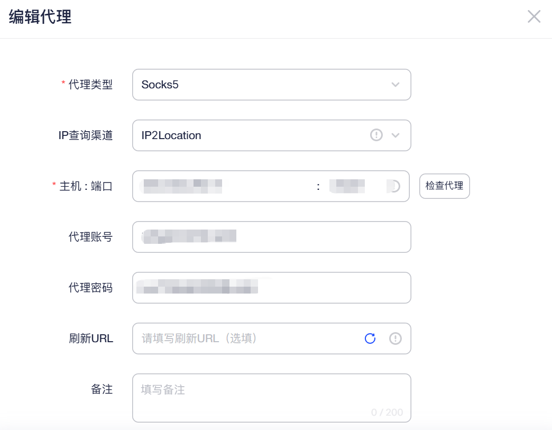Click the chevron arrow beside Socks5
This screenshot has height=430, width=552.
click(x=395, y=85)
